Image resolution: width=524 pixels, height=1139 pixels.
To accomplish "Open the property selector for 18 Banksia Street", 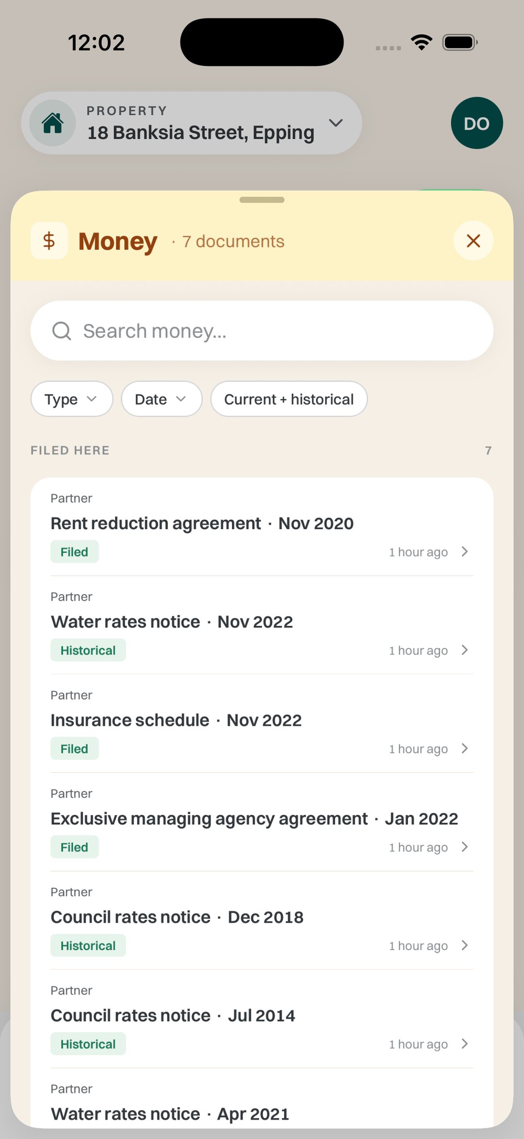I will click(192, 123).
